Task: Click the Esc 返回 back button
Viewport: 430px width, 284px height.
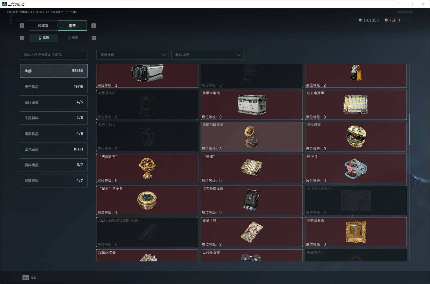Action: pos(29,277)
